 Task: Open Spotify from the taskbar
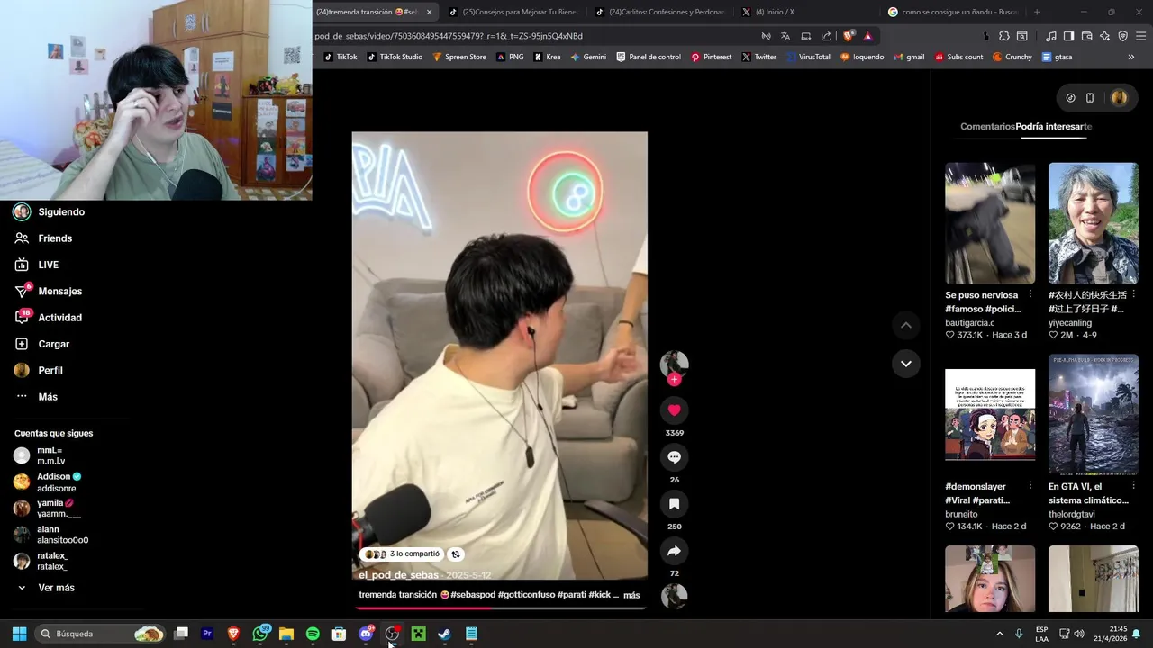313,634
